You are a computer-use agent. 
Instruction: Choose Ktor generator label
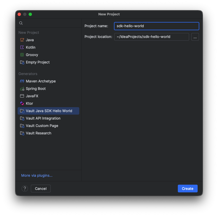pyautogui.click(x=29, y=104)
